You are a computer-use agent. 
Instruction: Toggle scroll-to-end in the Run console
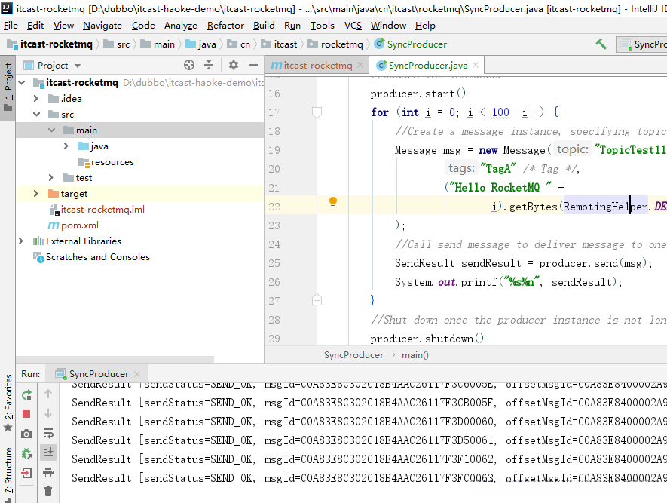tap(48, 452)
